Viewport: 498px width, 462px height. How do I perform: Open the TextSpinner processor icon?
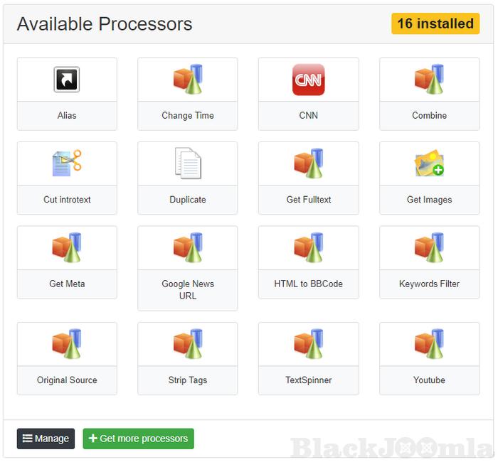tap(308, 344)
